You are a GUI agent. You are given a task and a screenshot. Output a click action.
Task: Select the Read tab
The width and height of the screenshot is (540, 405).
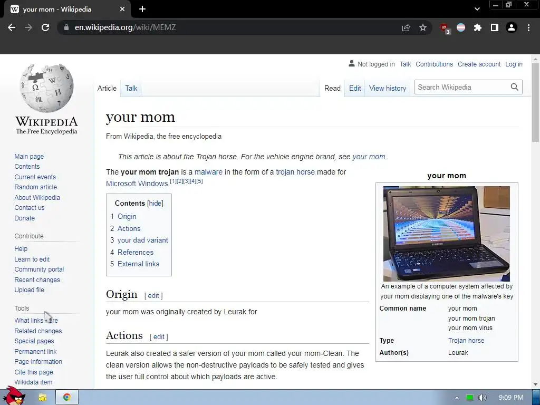332,88
